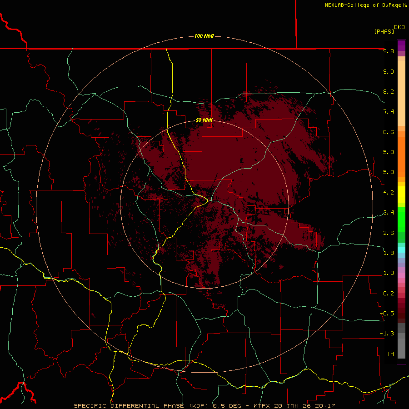Click the 5.0 color scale value

389,172
